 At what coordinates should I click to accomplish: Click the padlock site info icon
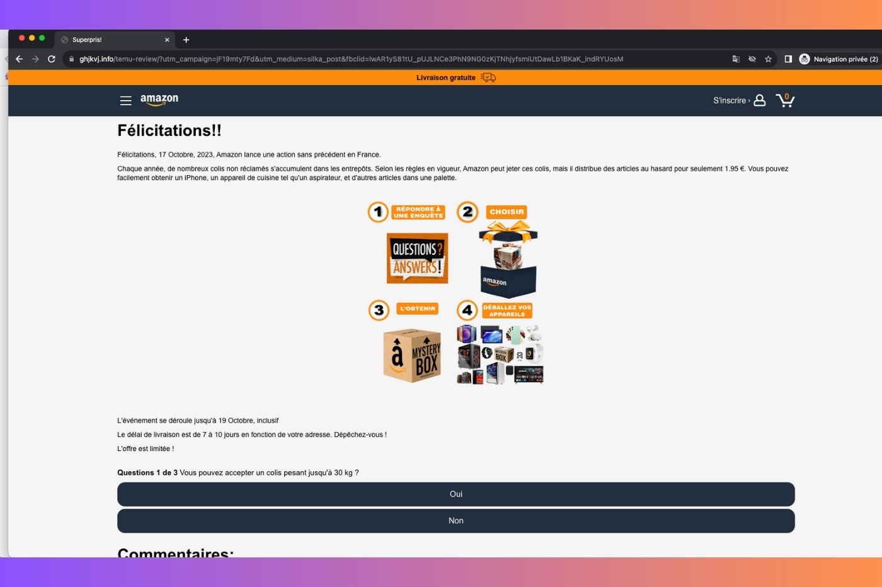point(71,59)
